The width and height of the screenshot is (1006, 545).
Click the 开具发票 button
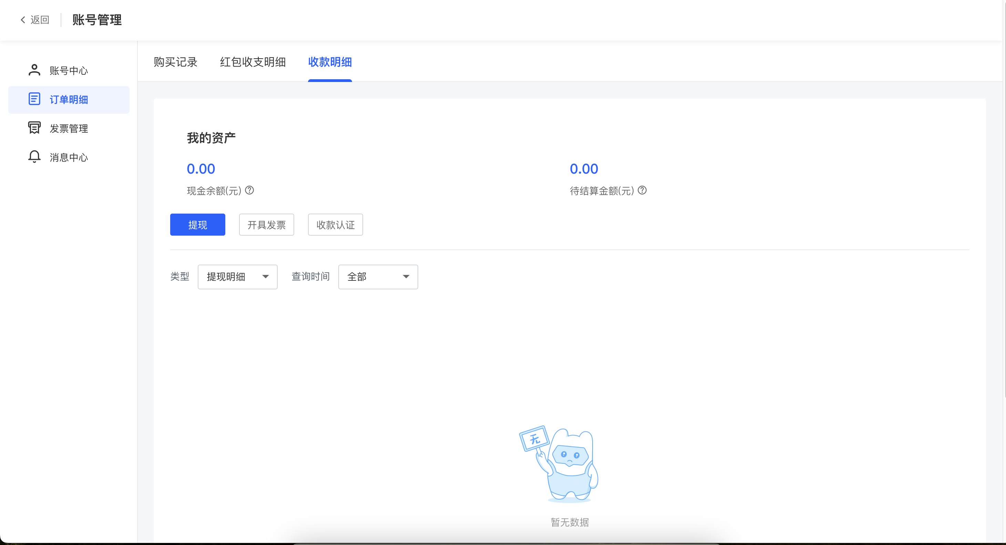(266, 225)
